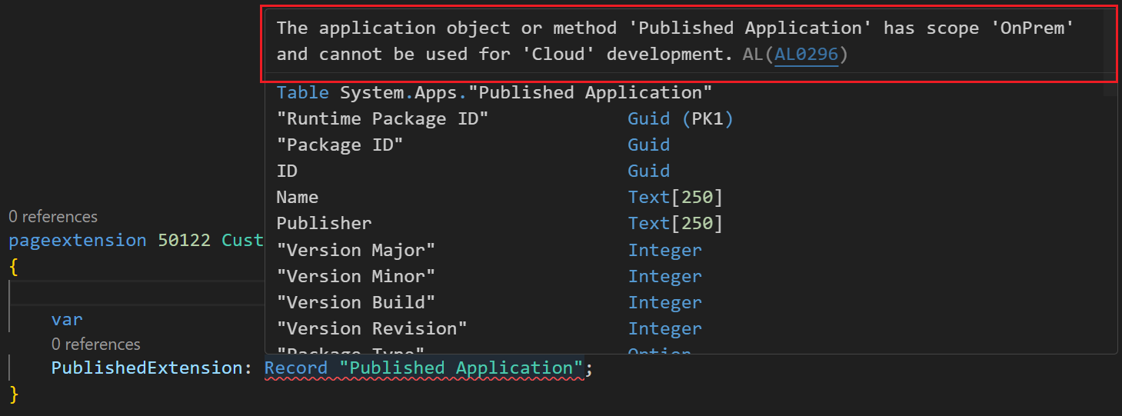
Task: Click the Guid type beside "Package ID"
Action: (648, 145)
